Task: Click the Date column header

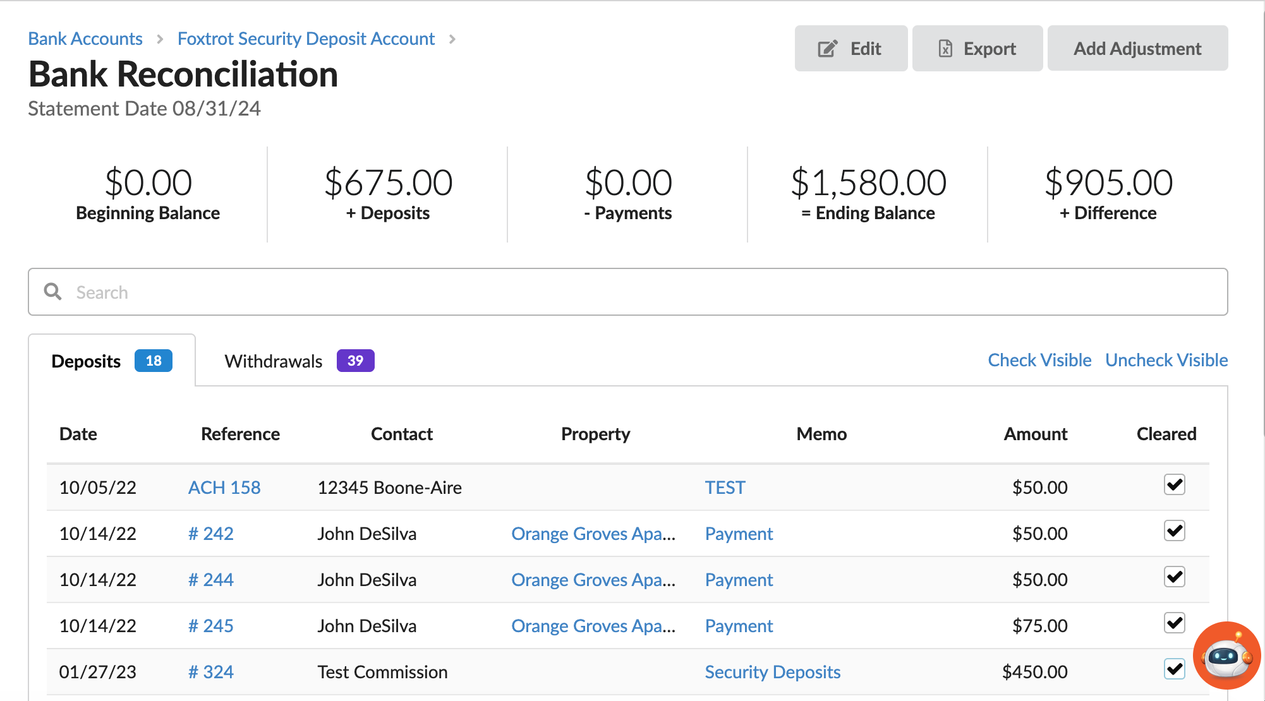Action: pyautogui.click(x=78, y=434)
